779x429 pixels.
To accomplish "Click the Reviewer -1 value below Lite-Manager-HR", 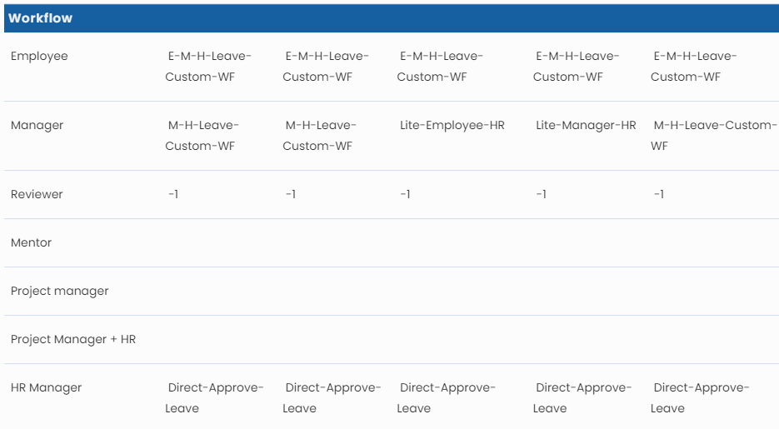I will [x=541, y=194].
